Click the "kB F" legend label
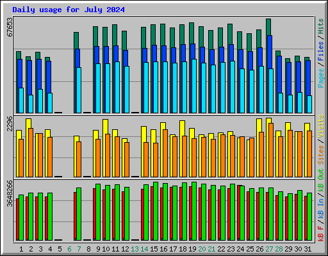The height and width of the screenshot is (256, 328). (x=321, y=234)
